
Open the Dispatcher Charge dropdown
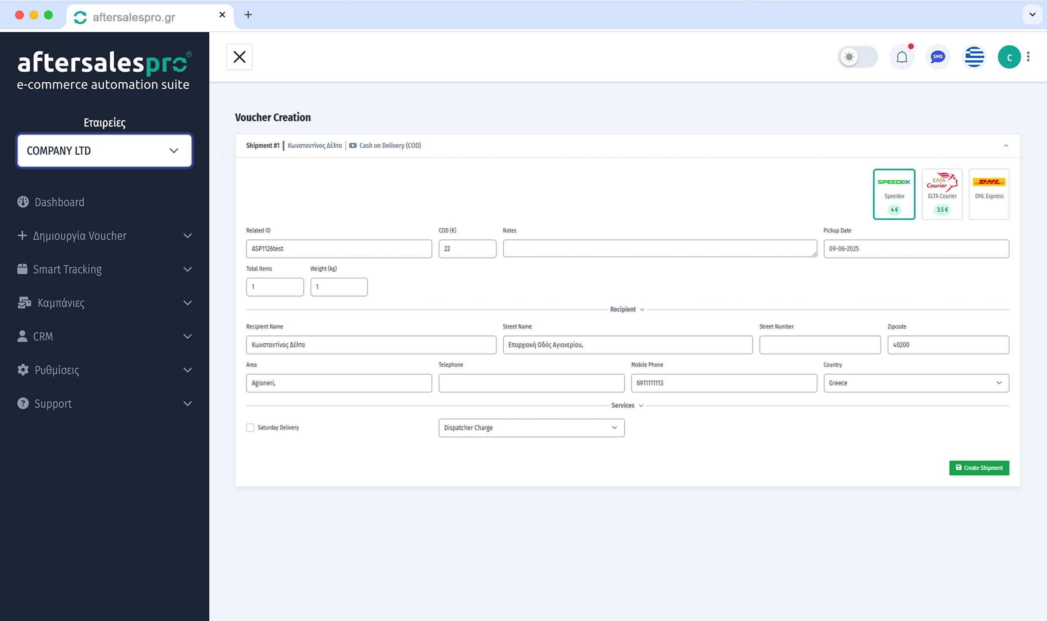point(531,428)
